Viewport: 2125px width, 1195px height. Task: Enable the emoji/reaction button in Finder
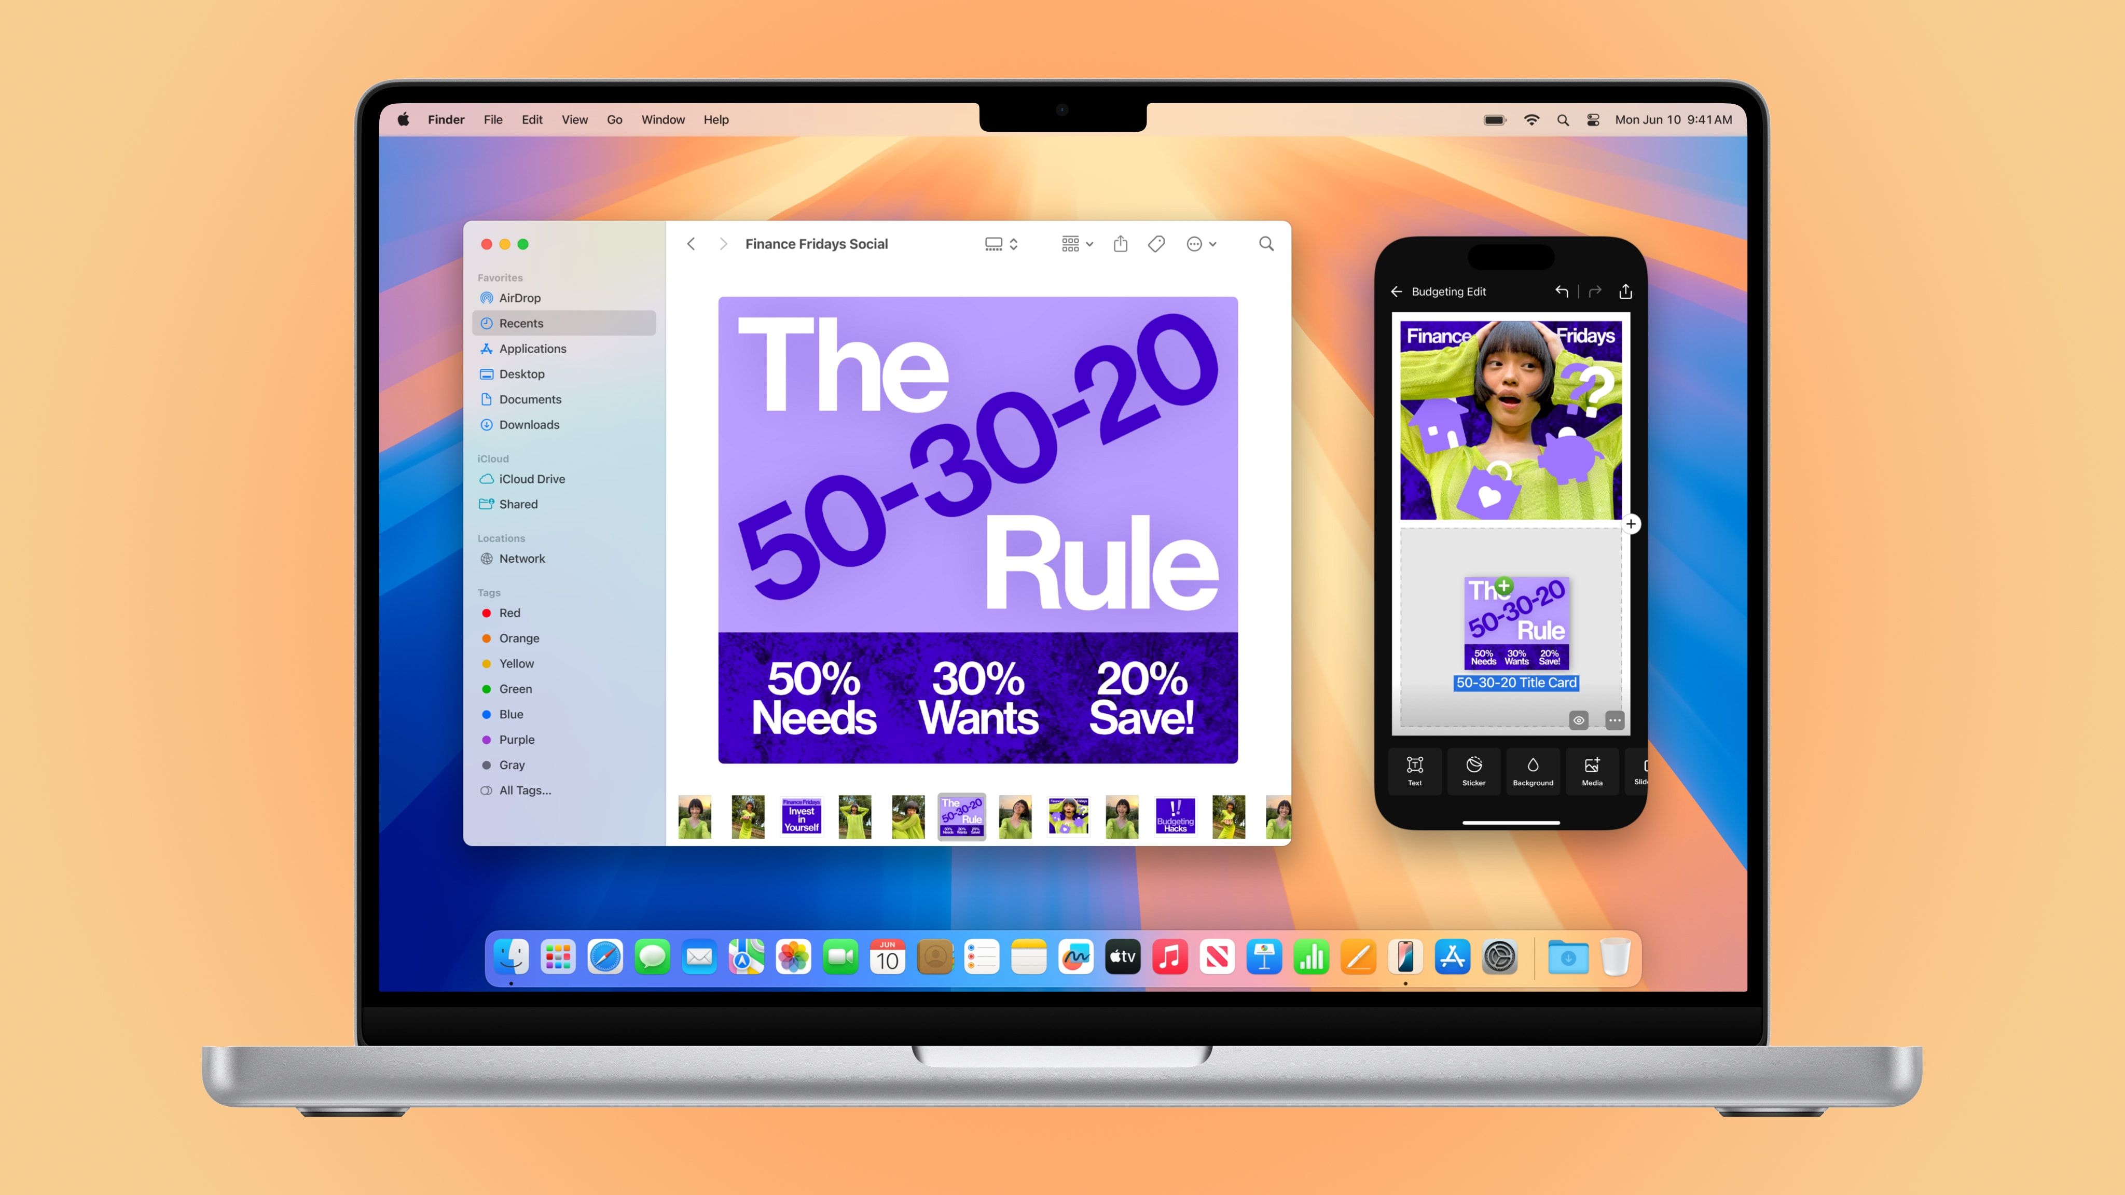[x=1197, y=244]
